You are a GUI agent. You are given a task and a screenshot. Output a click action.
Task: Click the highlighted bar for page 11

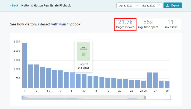click(72, 80)
